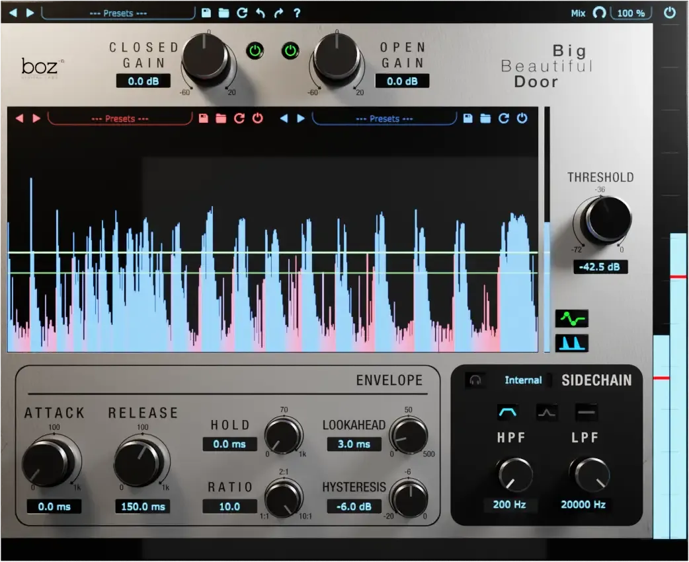Toggle the red power icon
Image resolution: width=689 pixels, height=562 pixels.
click(x=257, y=118)
